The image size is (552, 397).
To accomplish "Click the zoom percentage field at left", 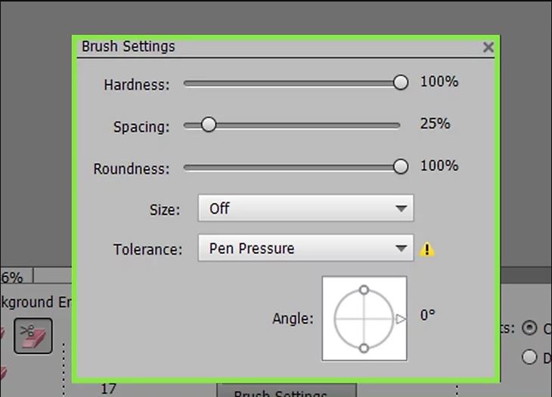I will 16,276.
